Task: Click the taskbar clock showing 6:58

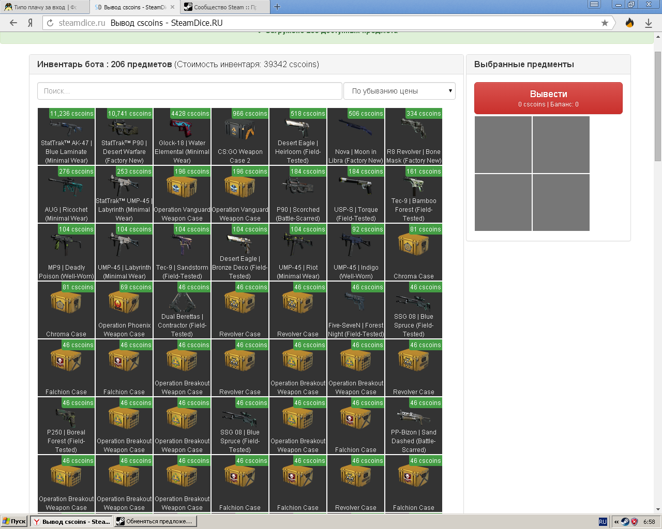Action: [x=649, y=522]
